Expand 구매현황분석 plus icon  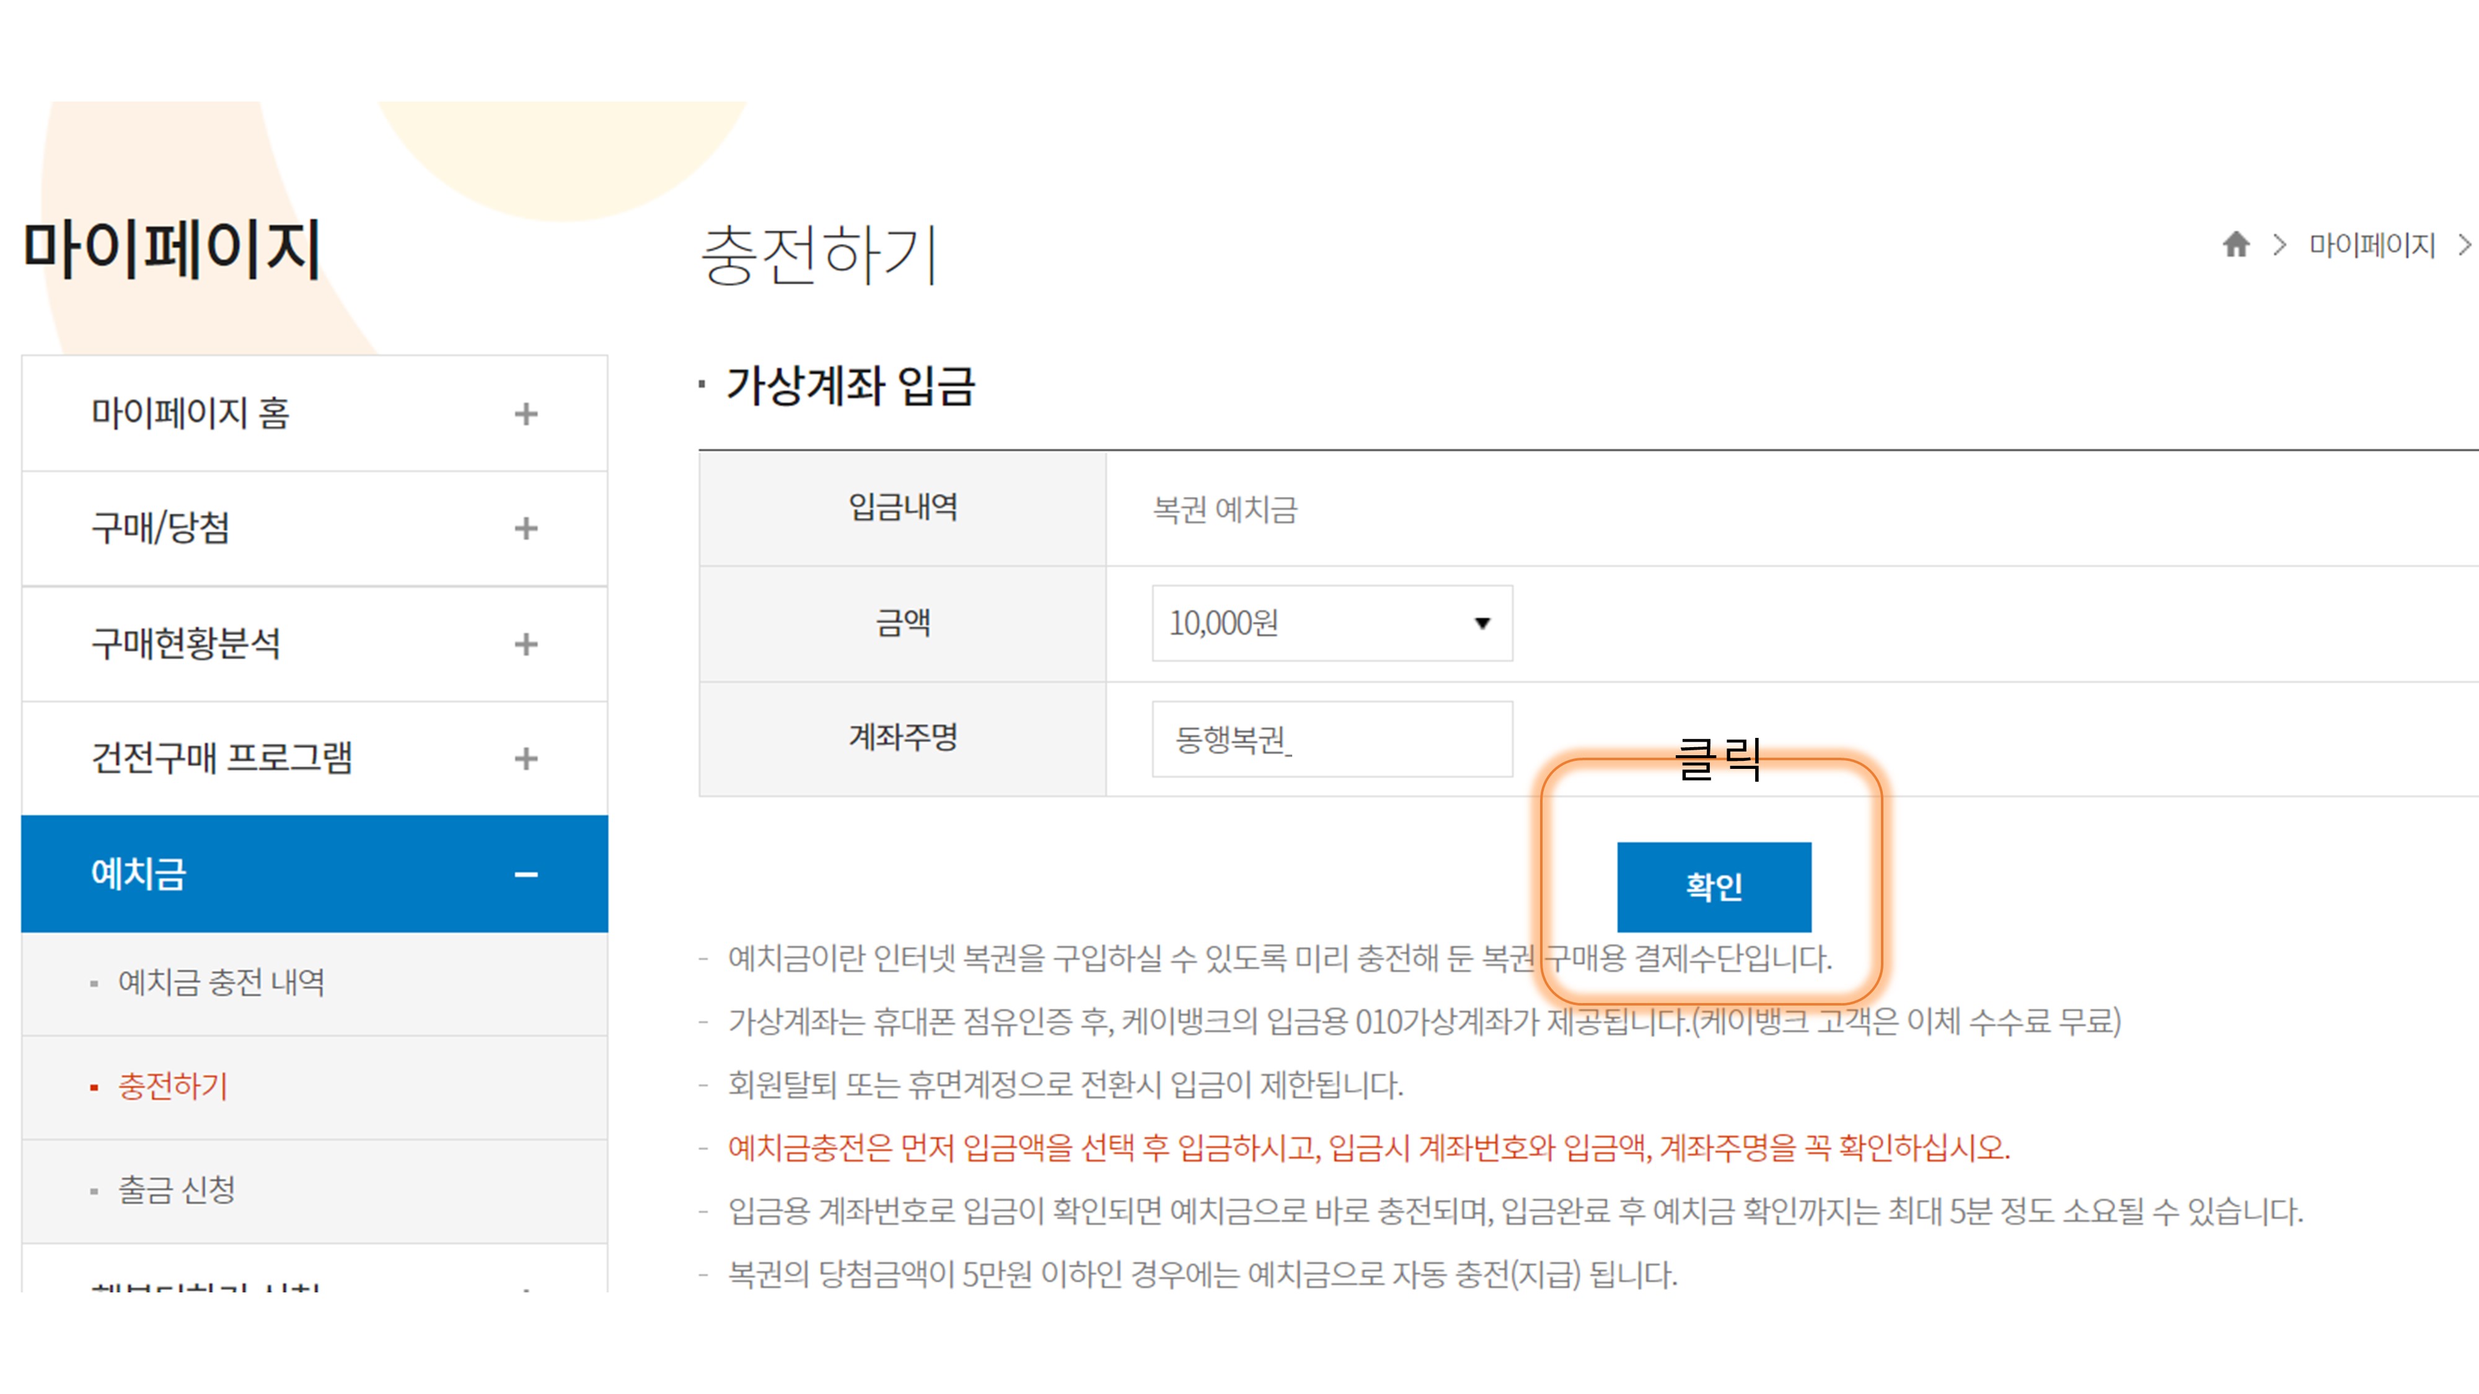[526, 644]
